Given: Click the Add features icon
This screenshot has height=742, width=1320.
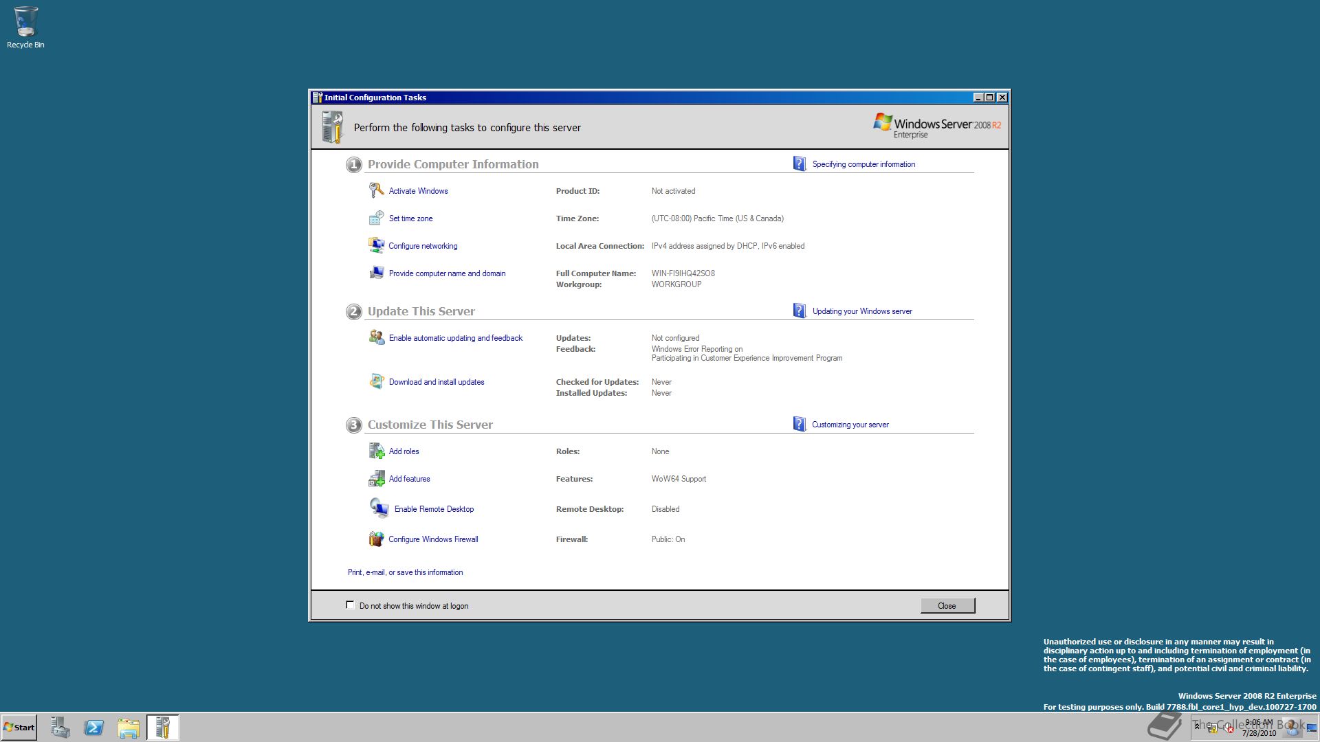Looking at the screenshot, I should pyautogui.click(x=376, y=478).
